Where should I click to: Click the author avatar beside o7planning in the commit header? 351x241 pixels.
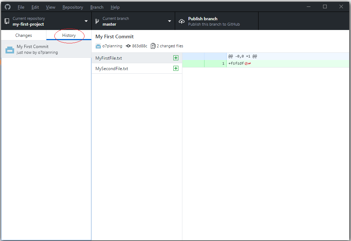(x=98, y=46)
